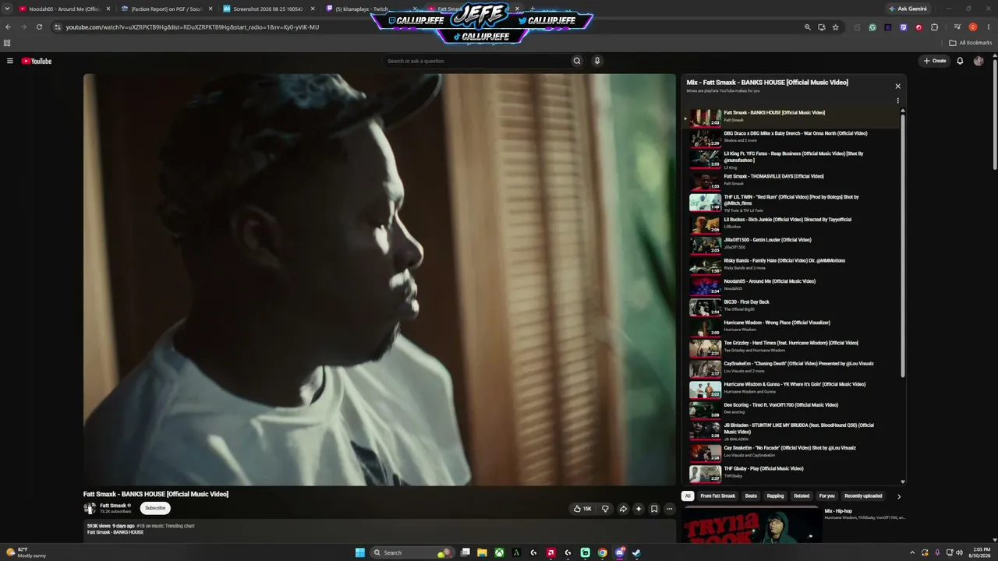Select the For you filter chip
The height and width of the screenshot is (561, 998).
tap(826, 496)
